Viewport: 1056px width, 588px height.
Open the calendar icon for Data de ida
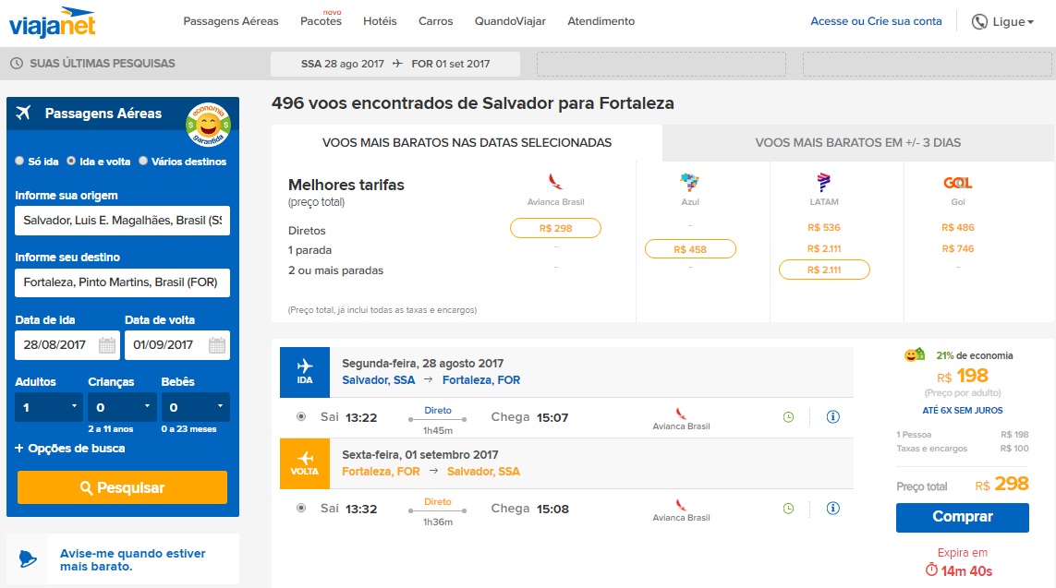[106, 345]
